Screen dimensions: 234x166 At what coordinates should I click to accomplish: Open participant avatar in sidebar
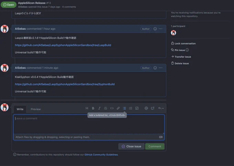[x=173, y=33]
